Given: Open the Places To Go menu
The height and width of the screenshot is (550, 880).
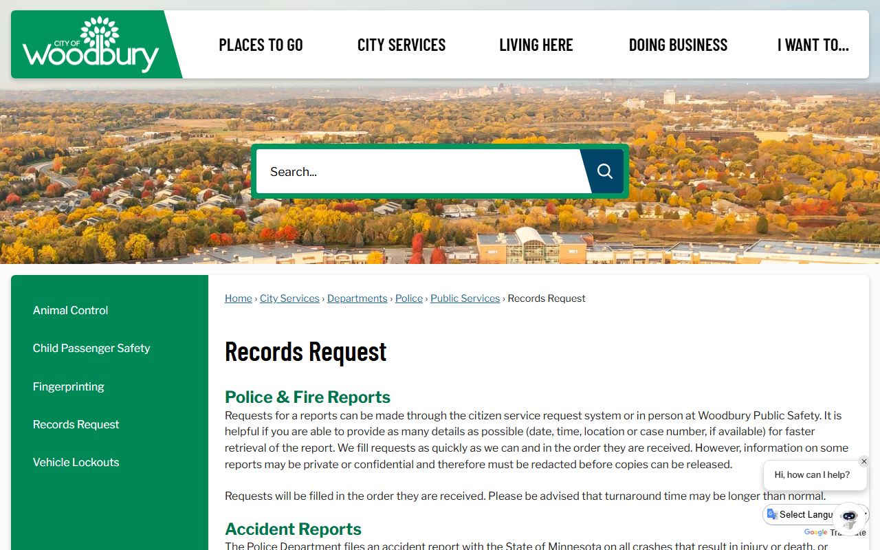Looking at the screenshot, I should [261, 45].
